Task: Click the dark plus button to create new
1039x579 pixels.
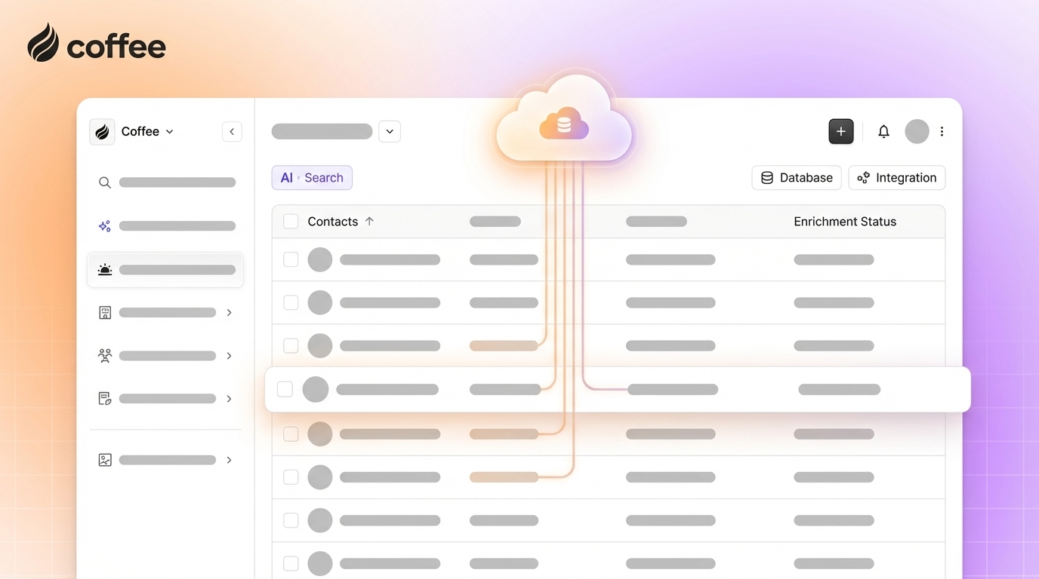Action: [x=840, y=131]
